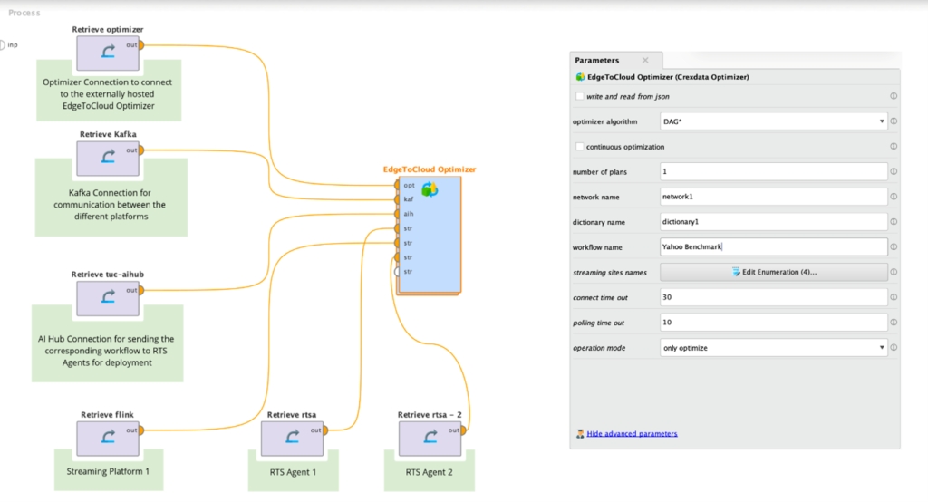The width and height of the screenshot is (928, 502).
Task: Open Edit Enumeration for streaming sites
Action: point(773,273)
